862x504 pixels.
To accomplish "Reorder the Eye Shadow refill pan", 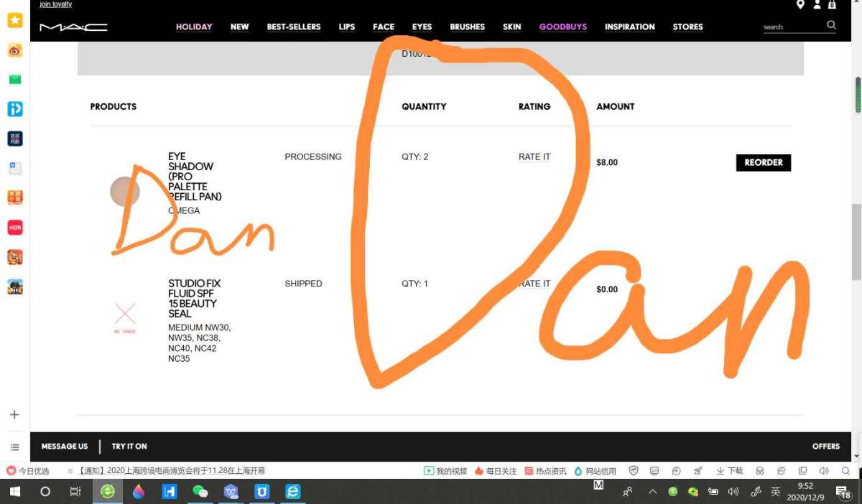I will click(x=764, y=163).
